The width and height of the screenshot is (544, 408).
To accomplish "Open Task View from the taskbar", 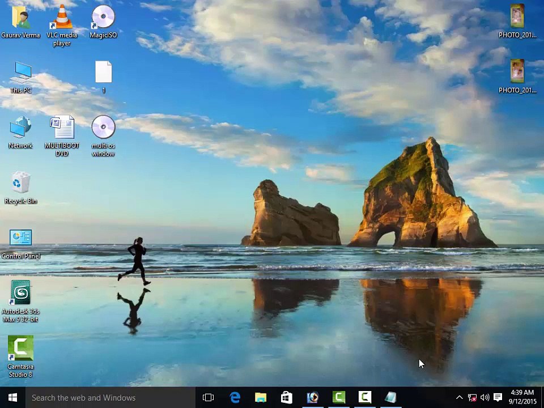I will [x=208, y=398].
